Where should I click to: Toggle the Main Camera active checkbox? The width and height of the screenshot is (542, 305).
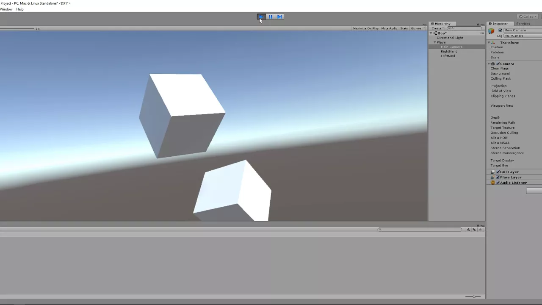coord(501,30)
